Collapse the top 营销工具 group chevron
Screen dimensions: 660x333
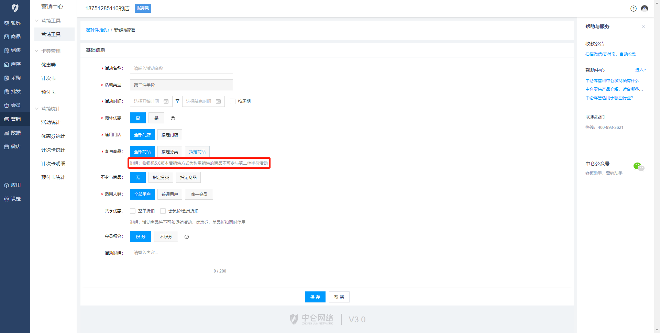pos(37,21)
